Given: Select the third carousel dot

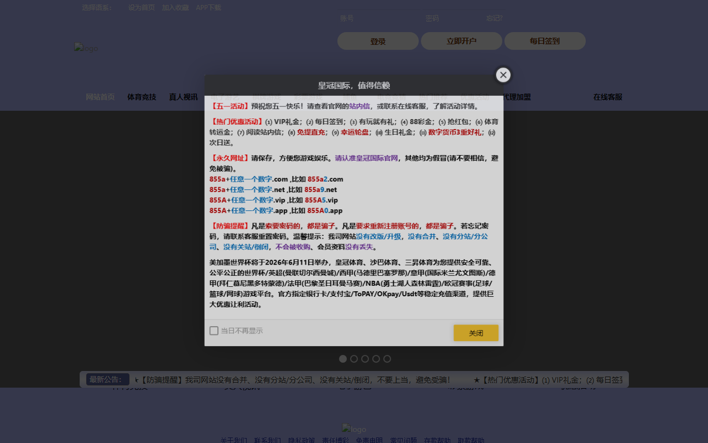Looking at the screenshot, I should pos(365,359).
